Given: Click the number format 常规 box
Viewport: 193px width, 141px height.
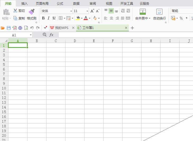Looking at the screenshot, I should click(182, 11).
